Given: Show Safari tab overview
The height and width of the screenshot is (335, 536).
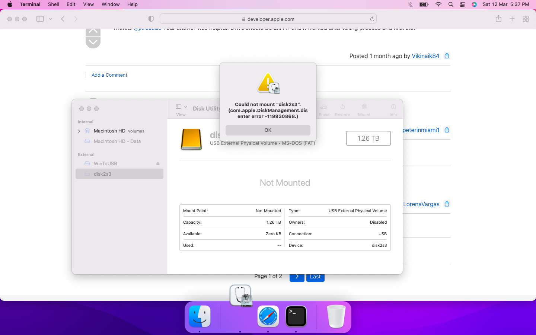Looking at the screenshot, I should 526,19.
